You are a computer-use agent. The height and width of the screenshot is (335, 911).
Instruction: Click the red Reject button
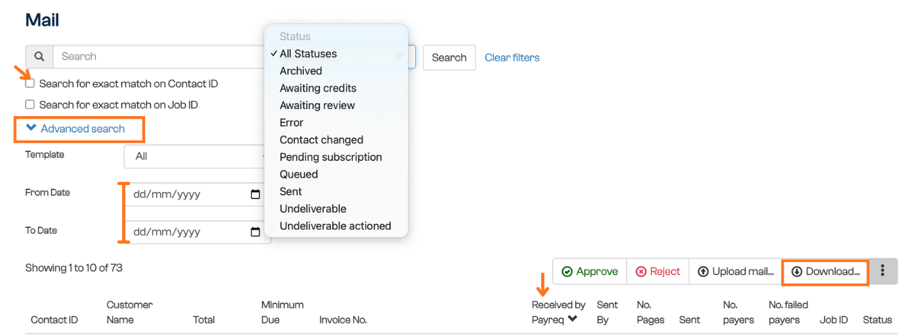[x=658, y=271]
